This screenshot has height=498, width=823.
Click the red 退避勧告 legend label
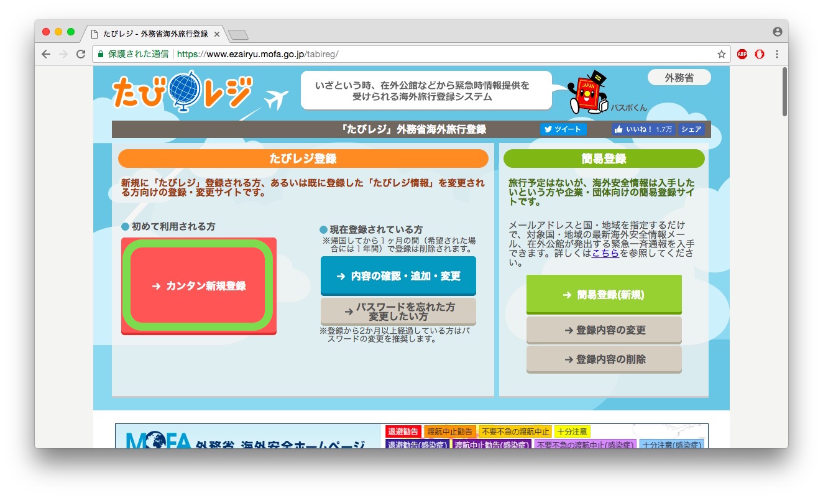(x=403, y=431)
